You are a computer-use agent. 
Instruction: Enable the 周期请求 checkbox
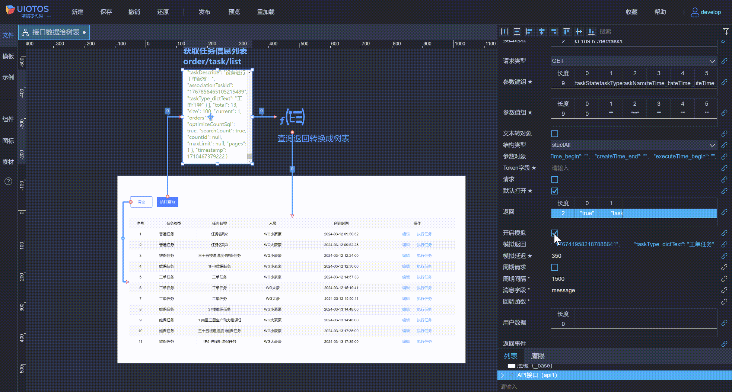click(x=555, y=267)
